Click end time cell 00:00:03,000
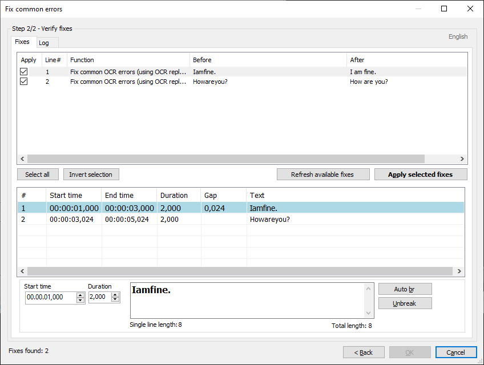The width and height of the screenshot is (484, 365). pyautogui.click(x=130, y=208)
